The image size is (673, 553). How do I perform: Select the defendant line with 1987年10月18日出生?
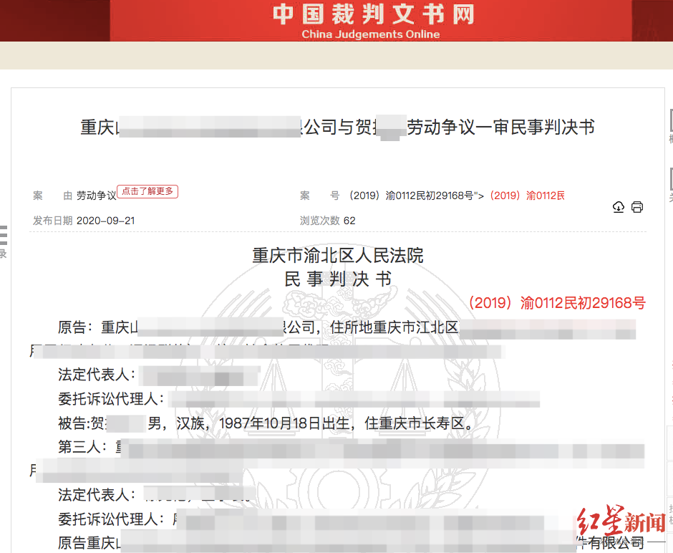pos(265,423)
